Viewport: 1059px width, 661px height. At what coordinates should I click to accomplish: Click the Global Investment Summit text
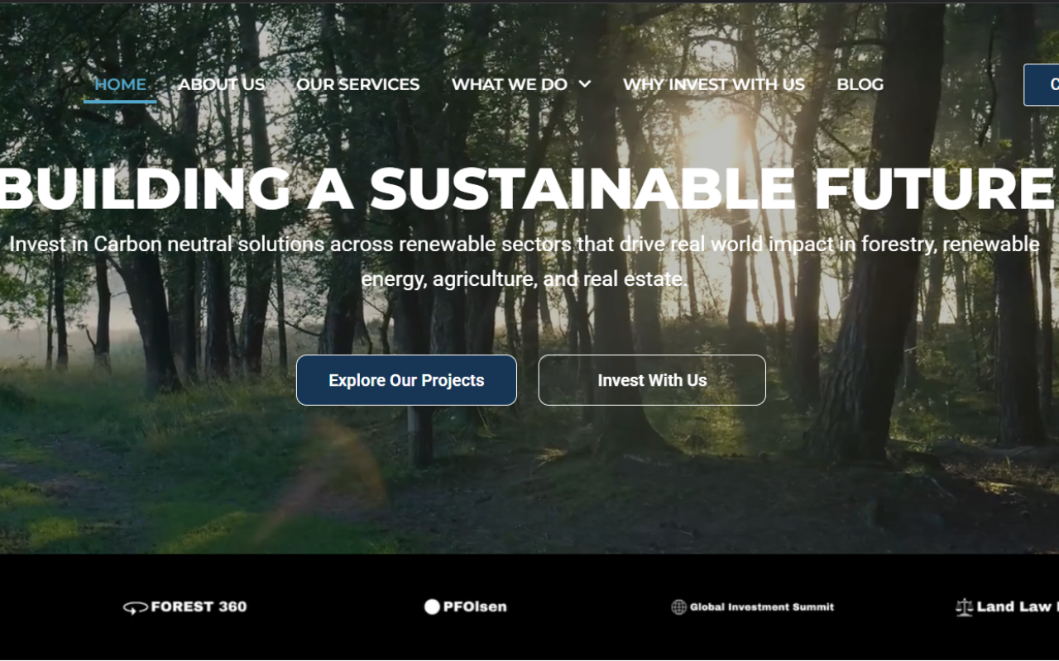[762, 607]
